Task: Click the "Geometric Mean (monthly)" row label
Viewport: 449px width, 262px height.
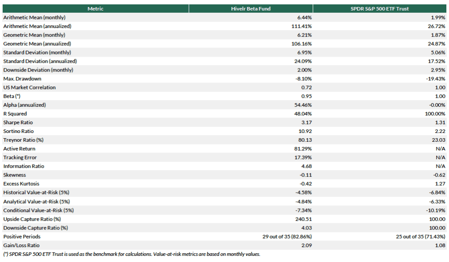Action: [34, 35]
